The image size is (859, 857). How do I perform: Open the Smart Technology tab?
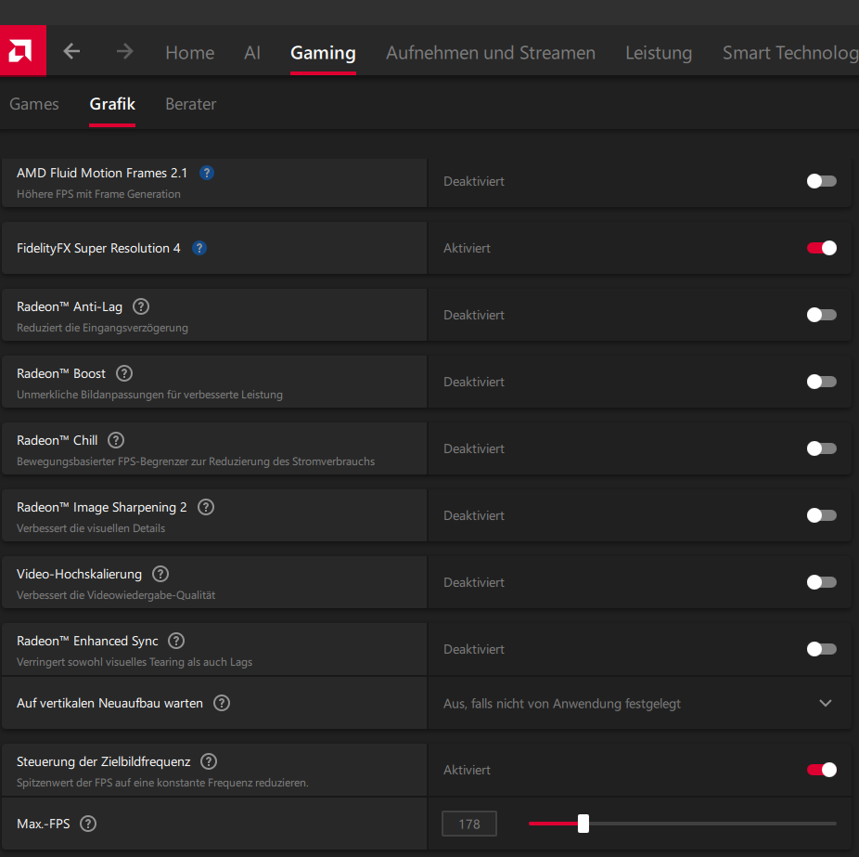[790, 53]
